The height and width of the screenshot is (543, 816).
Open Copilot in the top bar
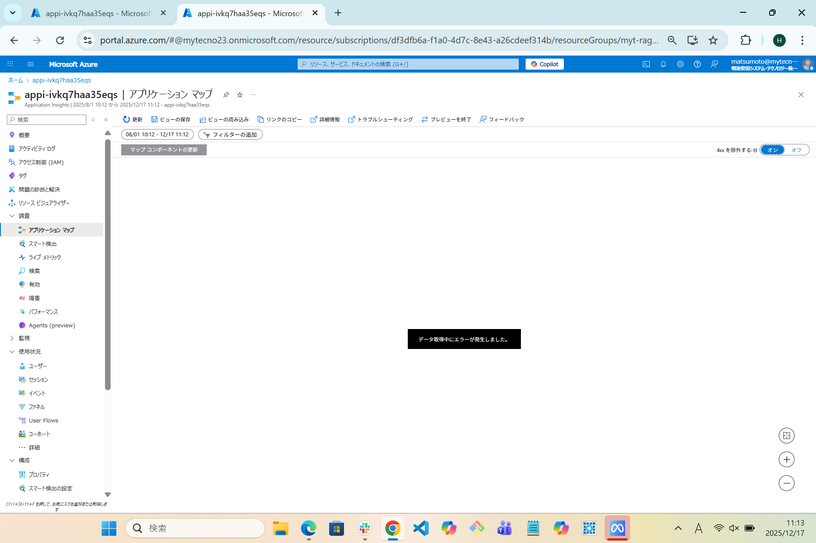544,64
